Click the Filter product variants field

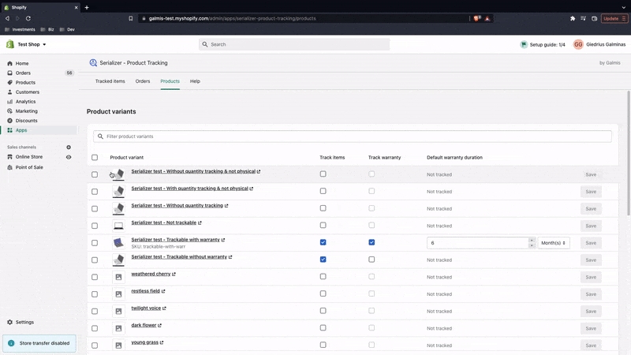353,136
